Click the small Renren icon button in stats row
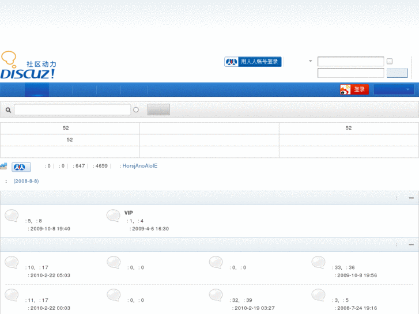Image resolution: width=419 pixels, height=314 pixels. click(x=21, y=167)
